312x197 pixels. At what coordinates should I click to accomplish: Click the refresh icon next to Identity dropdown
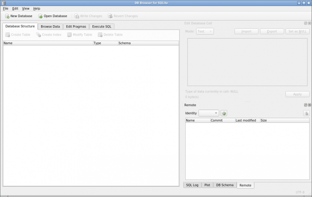click(x=224, y=113)
